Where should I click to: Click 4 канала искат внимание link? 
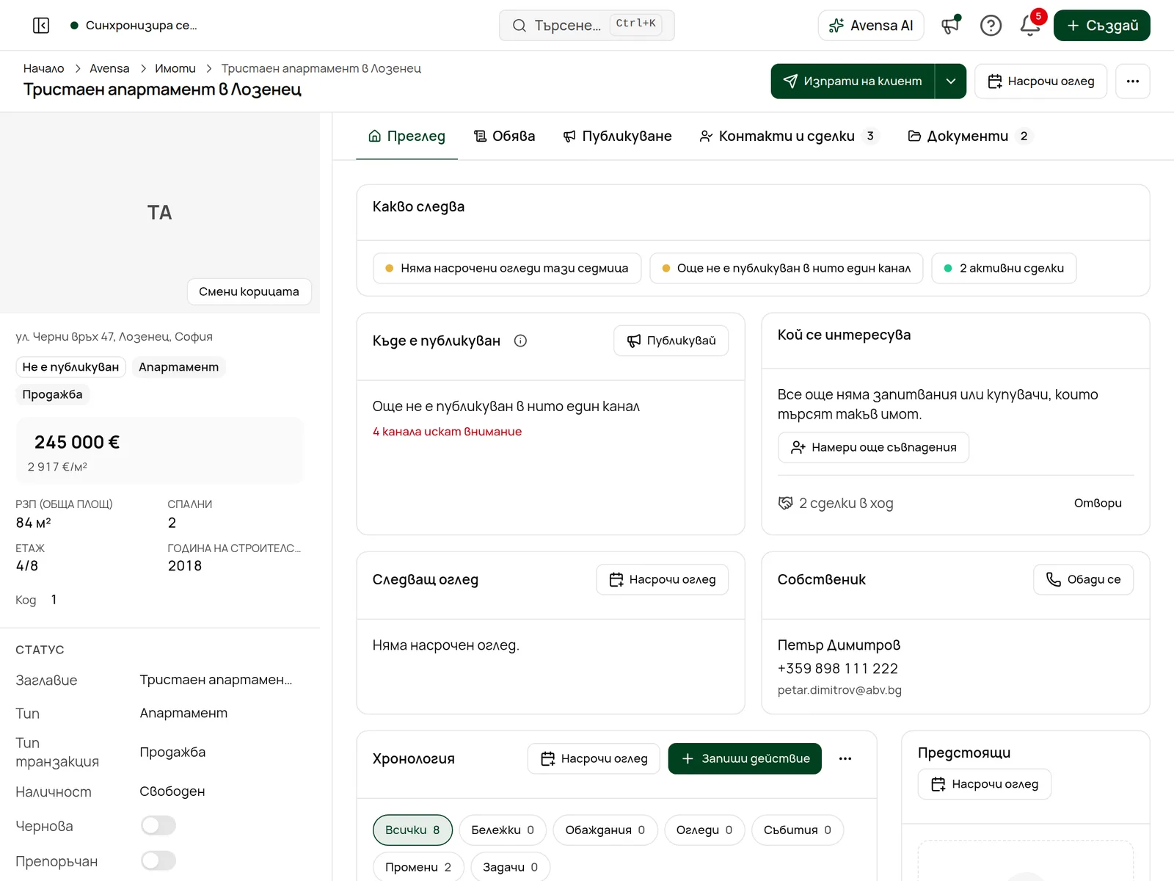447,432
